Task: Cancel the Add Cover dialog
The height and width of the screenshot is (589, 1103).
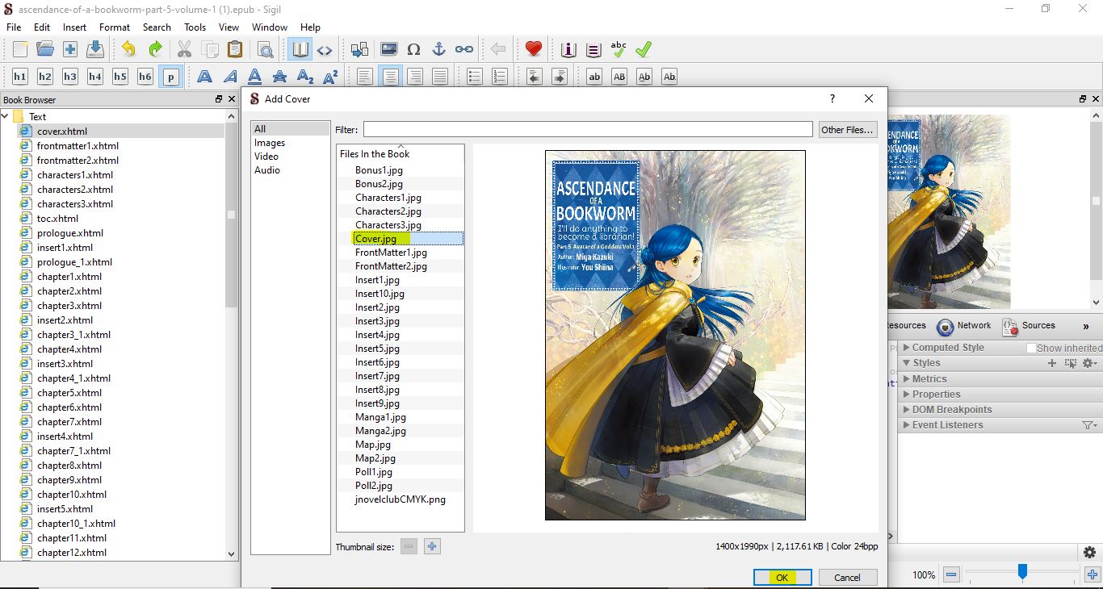Action: tap(847, 577)
